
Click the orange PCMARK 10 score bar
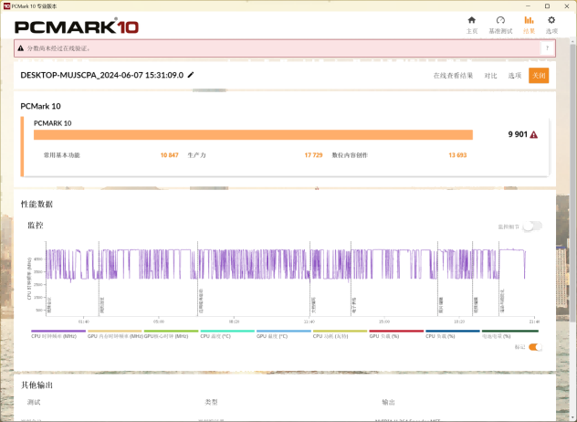[253, 135]
